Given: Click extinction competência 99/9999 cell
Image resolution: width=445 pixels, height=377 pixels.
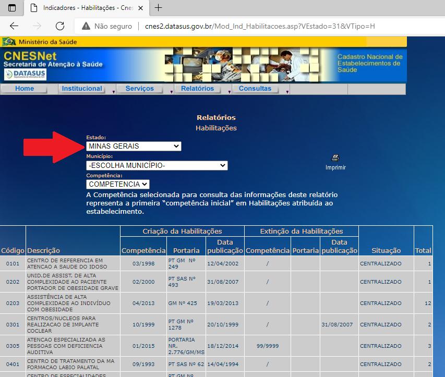Looking at the screenshot, I should tap(268, 346).
